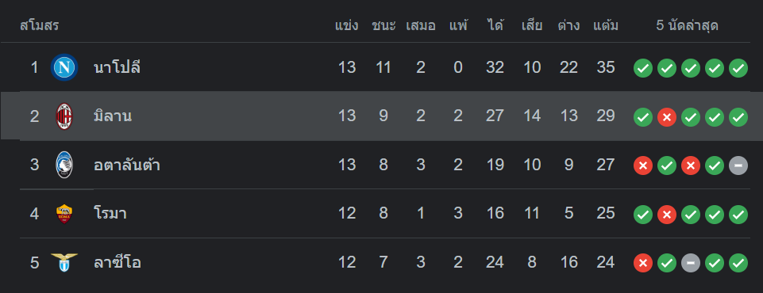Click the สโมสร club column header
The height and width of the screenshot is (293, 763).
pos(40,25)
